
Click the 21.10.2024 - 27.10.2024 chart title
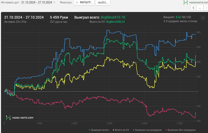pyautogui.click(x=24, y=17)
